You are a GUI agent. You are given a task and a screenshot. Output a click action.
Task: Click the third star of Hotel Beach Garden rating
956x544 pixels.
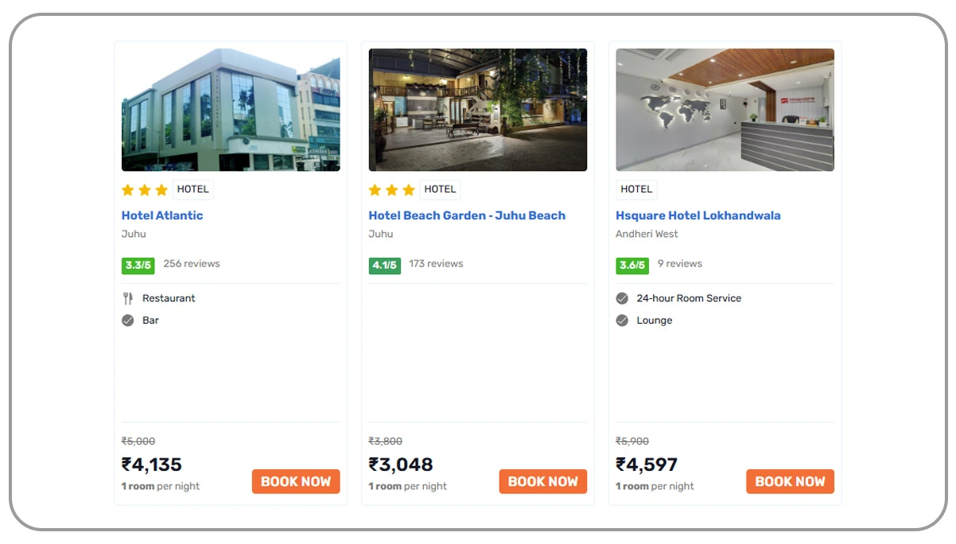click(409, 189)
